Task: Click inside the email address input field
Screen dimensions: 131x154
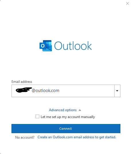Action: point(63,91)
